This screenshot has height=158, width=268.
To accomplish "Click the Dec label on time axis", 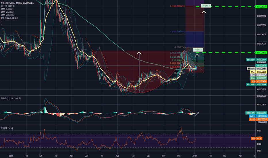I will [x=179, y=156].
